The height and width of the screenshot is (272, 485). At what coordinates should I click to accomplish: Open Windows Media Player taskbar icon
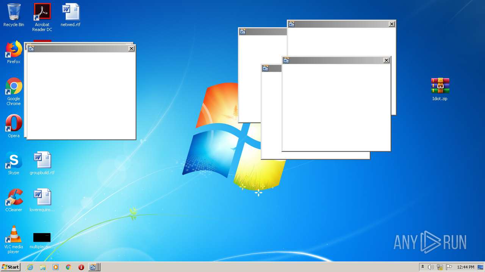[56, 267]
